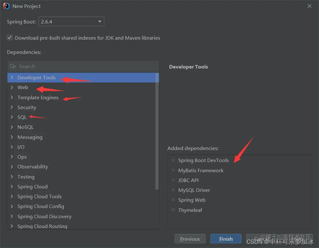Screen dimensions: 319x248
Task: Remove Spring Boot DevTools dependency with X icon
Action: point(173,160)
